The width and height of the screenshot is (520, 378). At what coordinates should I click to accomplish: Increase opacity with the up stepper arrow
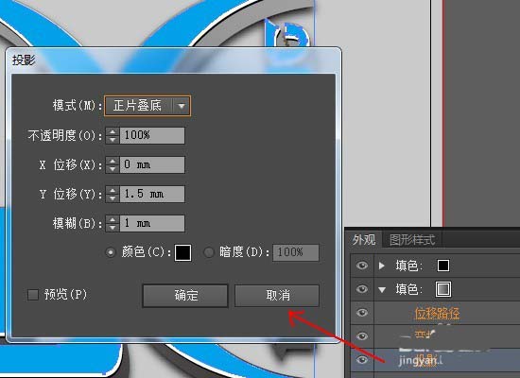coord(113,131)
